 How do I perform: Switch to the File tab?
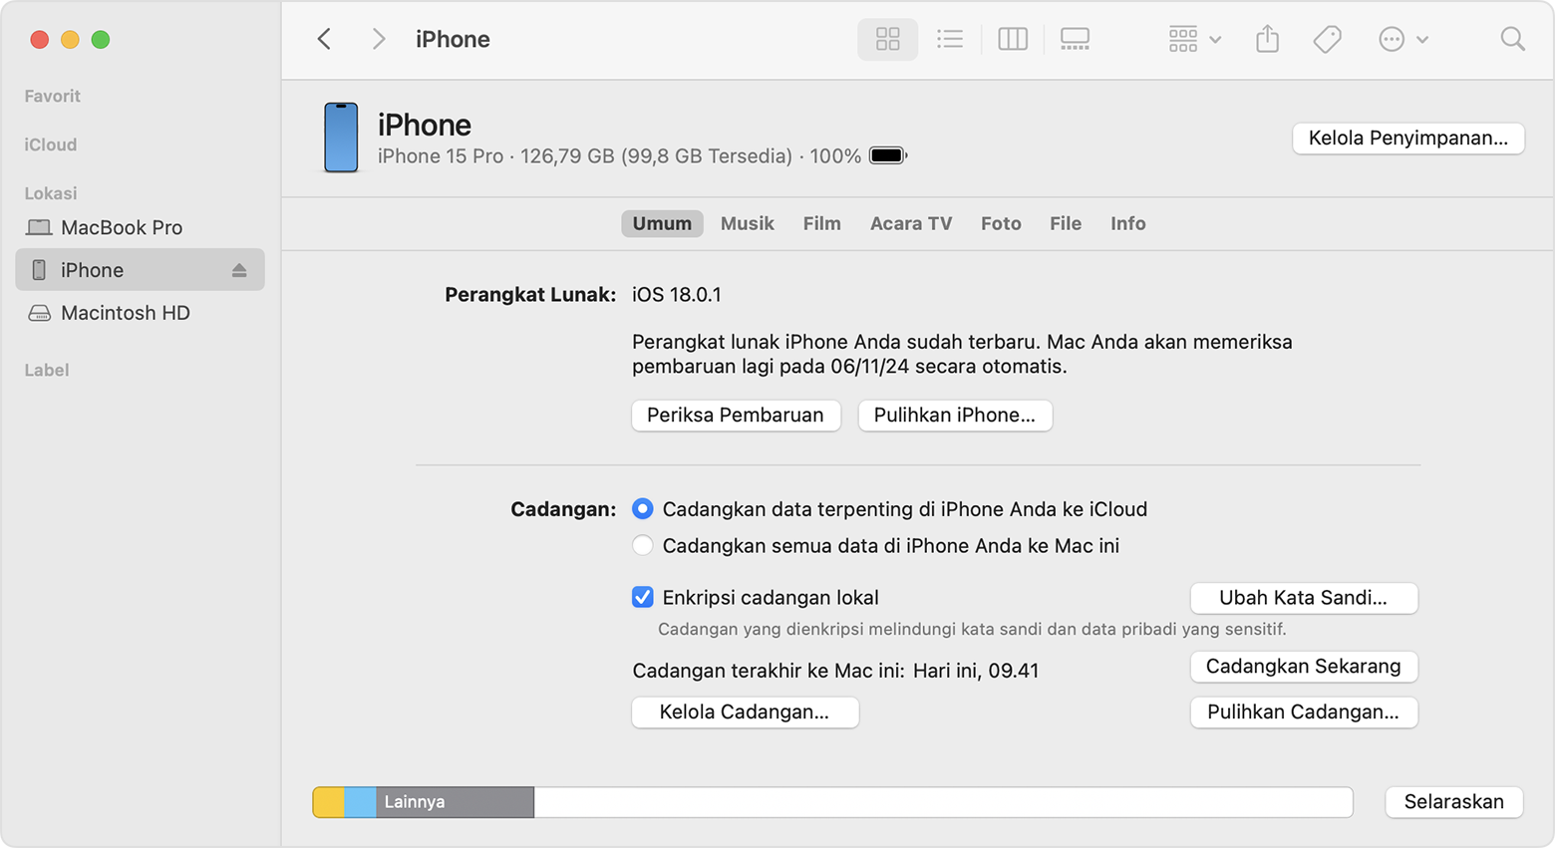tap(1066, 223)
